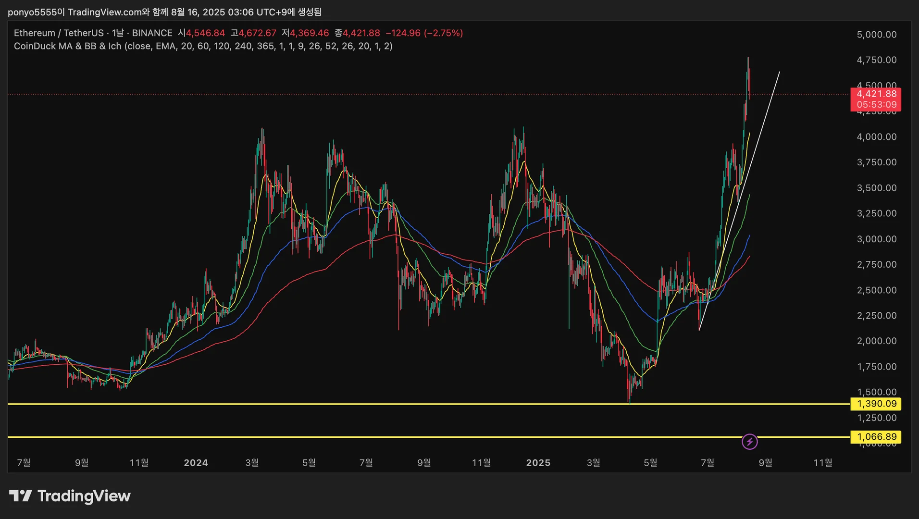The width and height of the screenshot is (919, 519).
Task: Click the red 4,421.88 current price label
Action: [x=876, y=94]
